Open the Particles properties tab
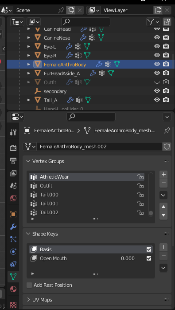This screenshot has width=175, height=310. coord(13,239)
